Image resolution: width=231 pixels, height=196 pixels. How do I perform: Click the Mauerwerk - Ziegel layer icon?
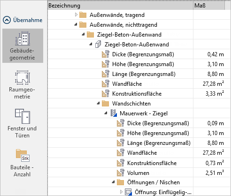114,113
